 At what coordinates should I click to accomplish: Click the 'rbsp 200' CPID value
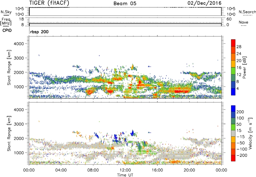[39, 32]
